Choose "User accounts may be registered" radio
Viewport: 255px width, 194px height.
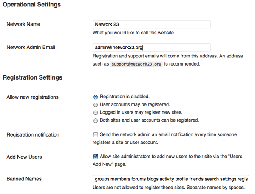click(x=96, y=105)
